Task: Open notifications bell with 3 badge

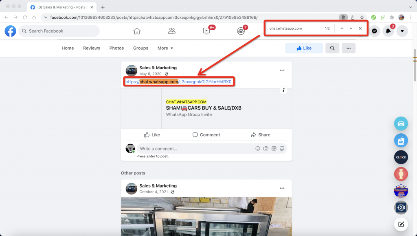Action: (388, 31)
